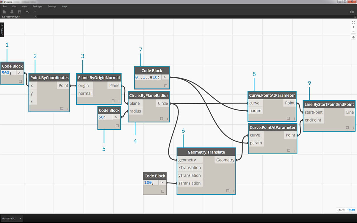This screenshot has height=223, width=357.
Task: Click the camera export image icon
Action: [352, 12]
